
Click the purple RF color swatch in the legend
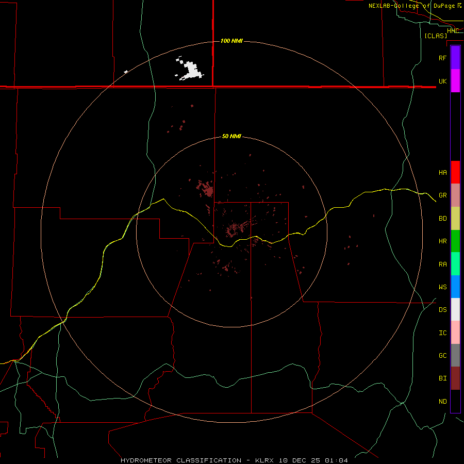tap(455, 58)
